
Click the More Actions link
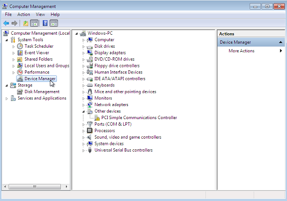tap(241, 51)
